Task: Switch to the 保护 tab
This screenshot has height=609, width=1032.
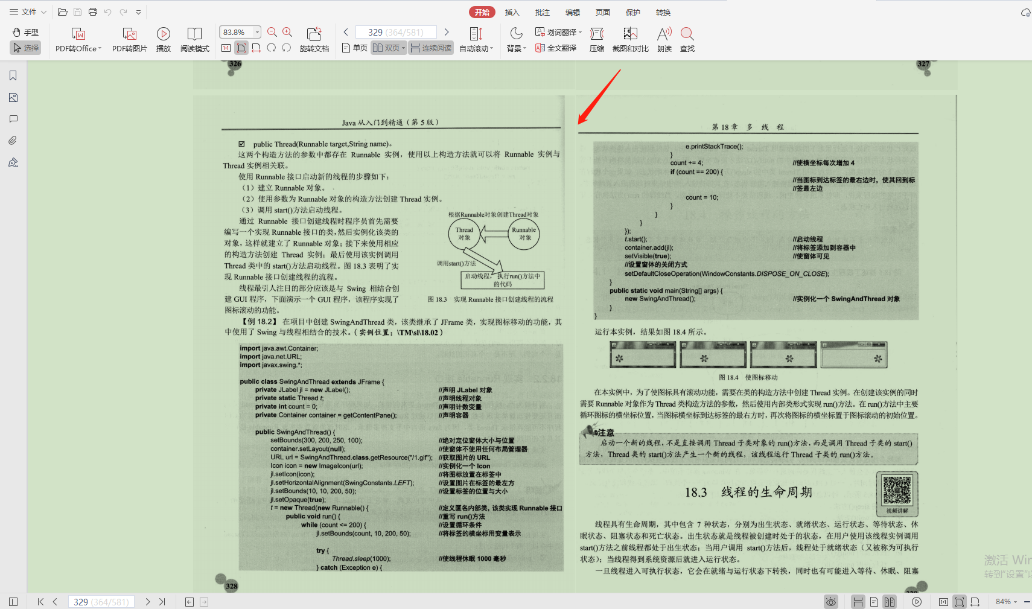Action: coord(632,12)
